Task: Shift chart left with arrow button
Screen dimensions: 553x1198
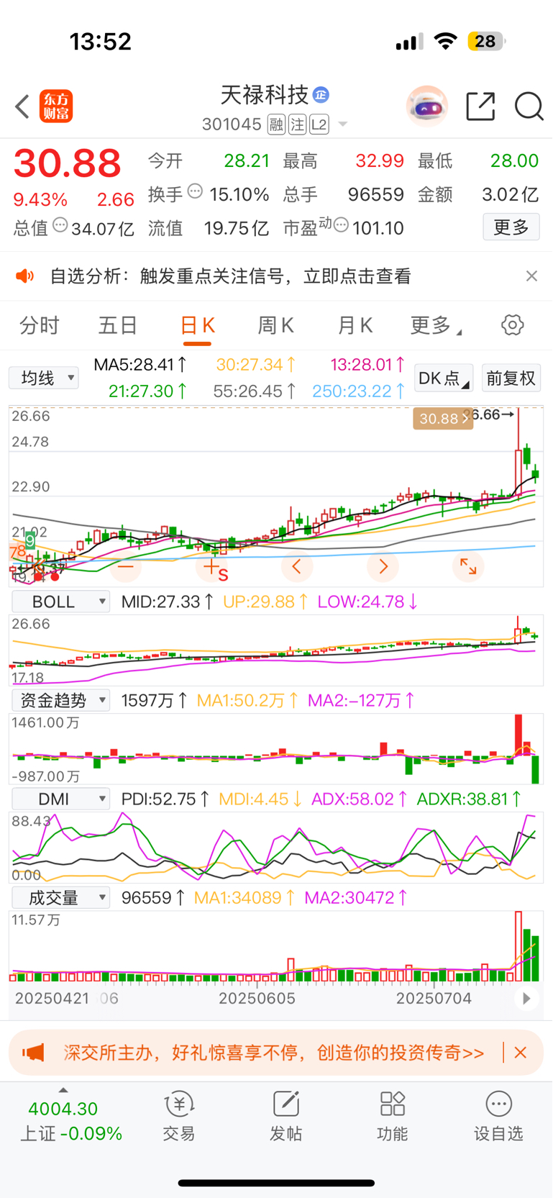Action: (296, 567)
